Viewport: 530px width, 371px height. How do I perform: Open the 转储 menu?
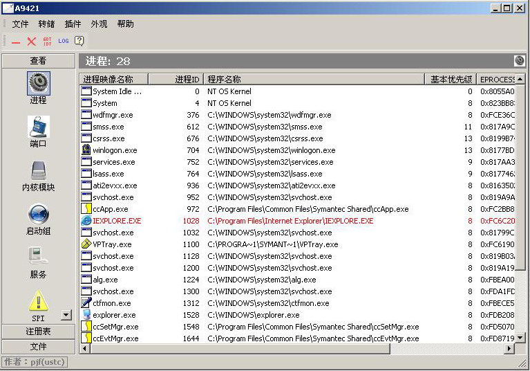click(x=46, y=24)
